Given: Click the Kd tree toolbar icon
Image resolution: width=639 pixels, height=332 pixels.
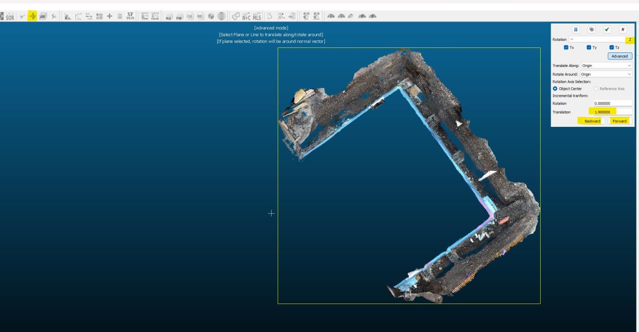Looking at the screenshot, I should pyautogui.click(x=169, y=16).
